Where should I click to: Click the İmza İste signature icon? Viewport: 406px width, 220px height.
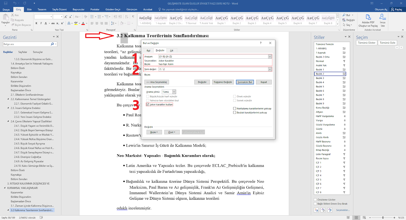383,17
